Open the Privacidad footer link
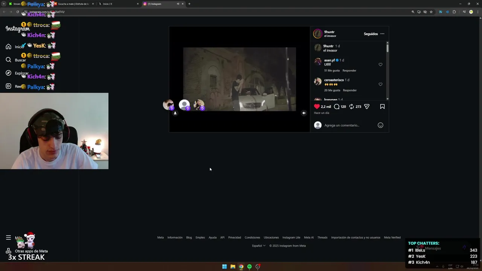The image size is (482, 271). [234, 238]
